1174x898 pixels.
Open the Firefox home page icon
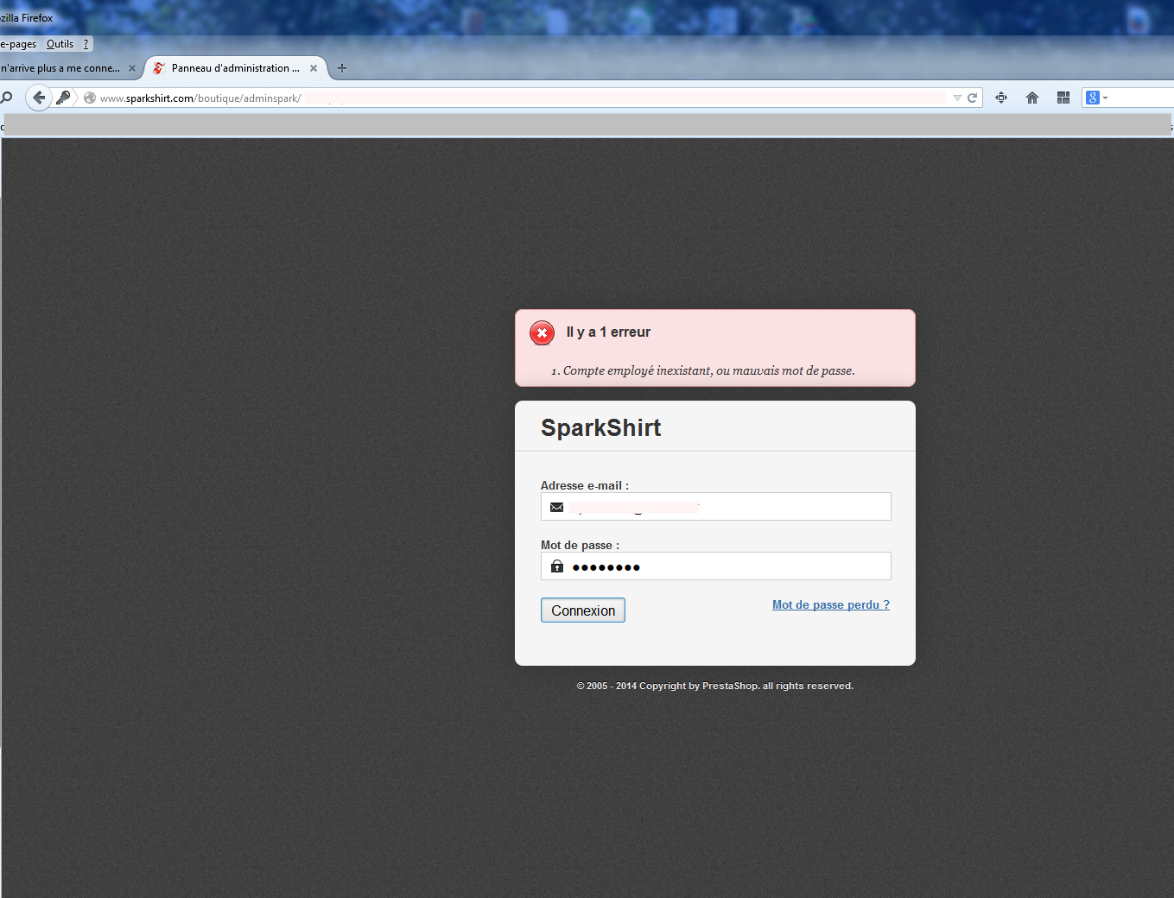pyautogui.click(x=1032, y=98)
